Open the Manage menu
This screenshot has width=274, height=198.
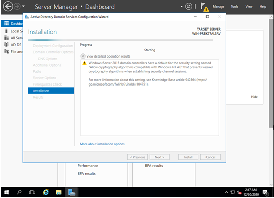tap(218, 7)
